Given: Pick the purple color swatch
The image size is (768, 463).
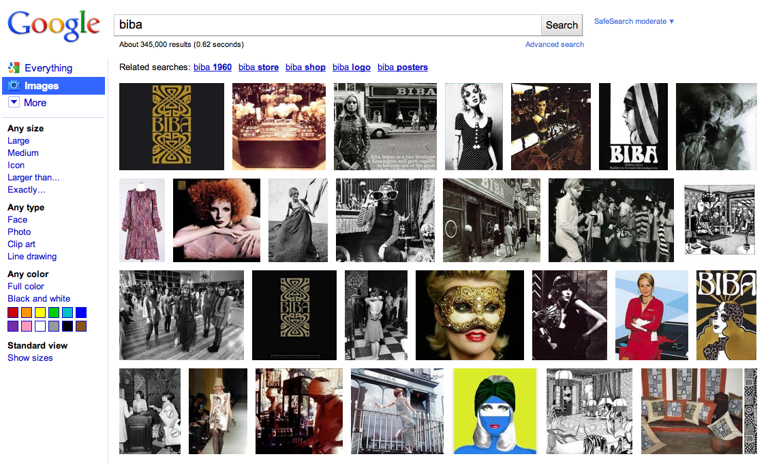Looking at the screenshot, I should click(x=13, y=326).
